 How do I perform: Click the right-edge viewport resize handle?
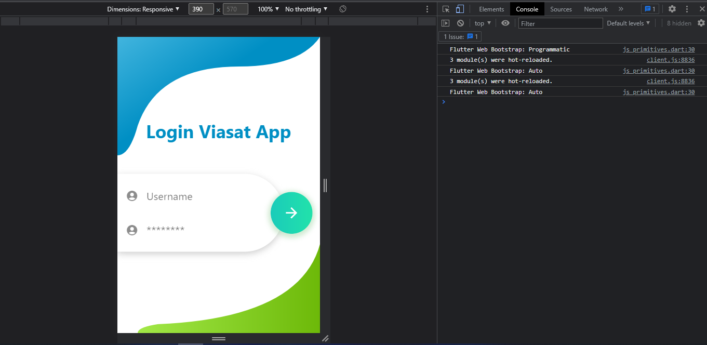(x=325, y=185)
